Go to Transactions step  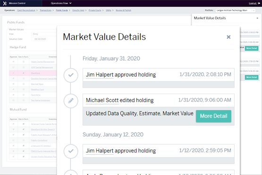[x=46, y=10]
